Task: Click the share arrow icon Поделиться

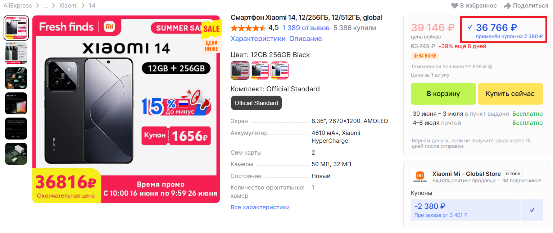Action: tap(507, 6)
